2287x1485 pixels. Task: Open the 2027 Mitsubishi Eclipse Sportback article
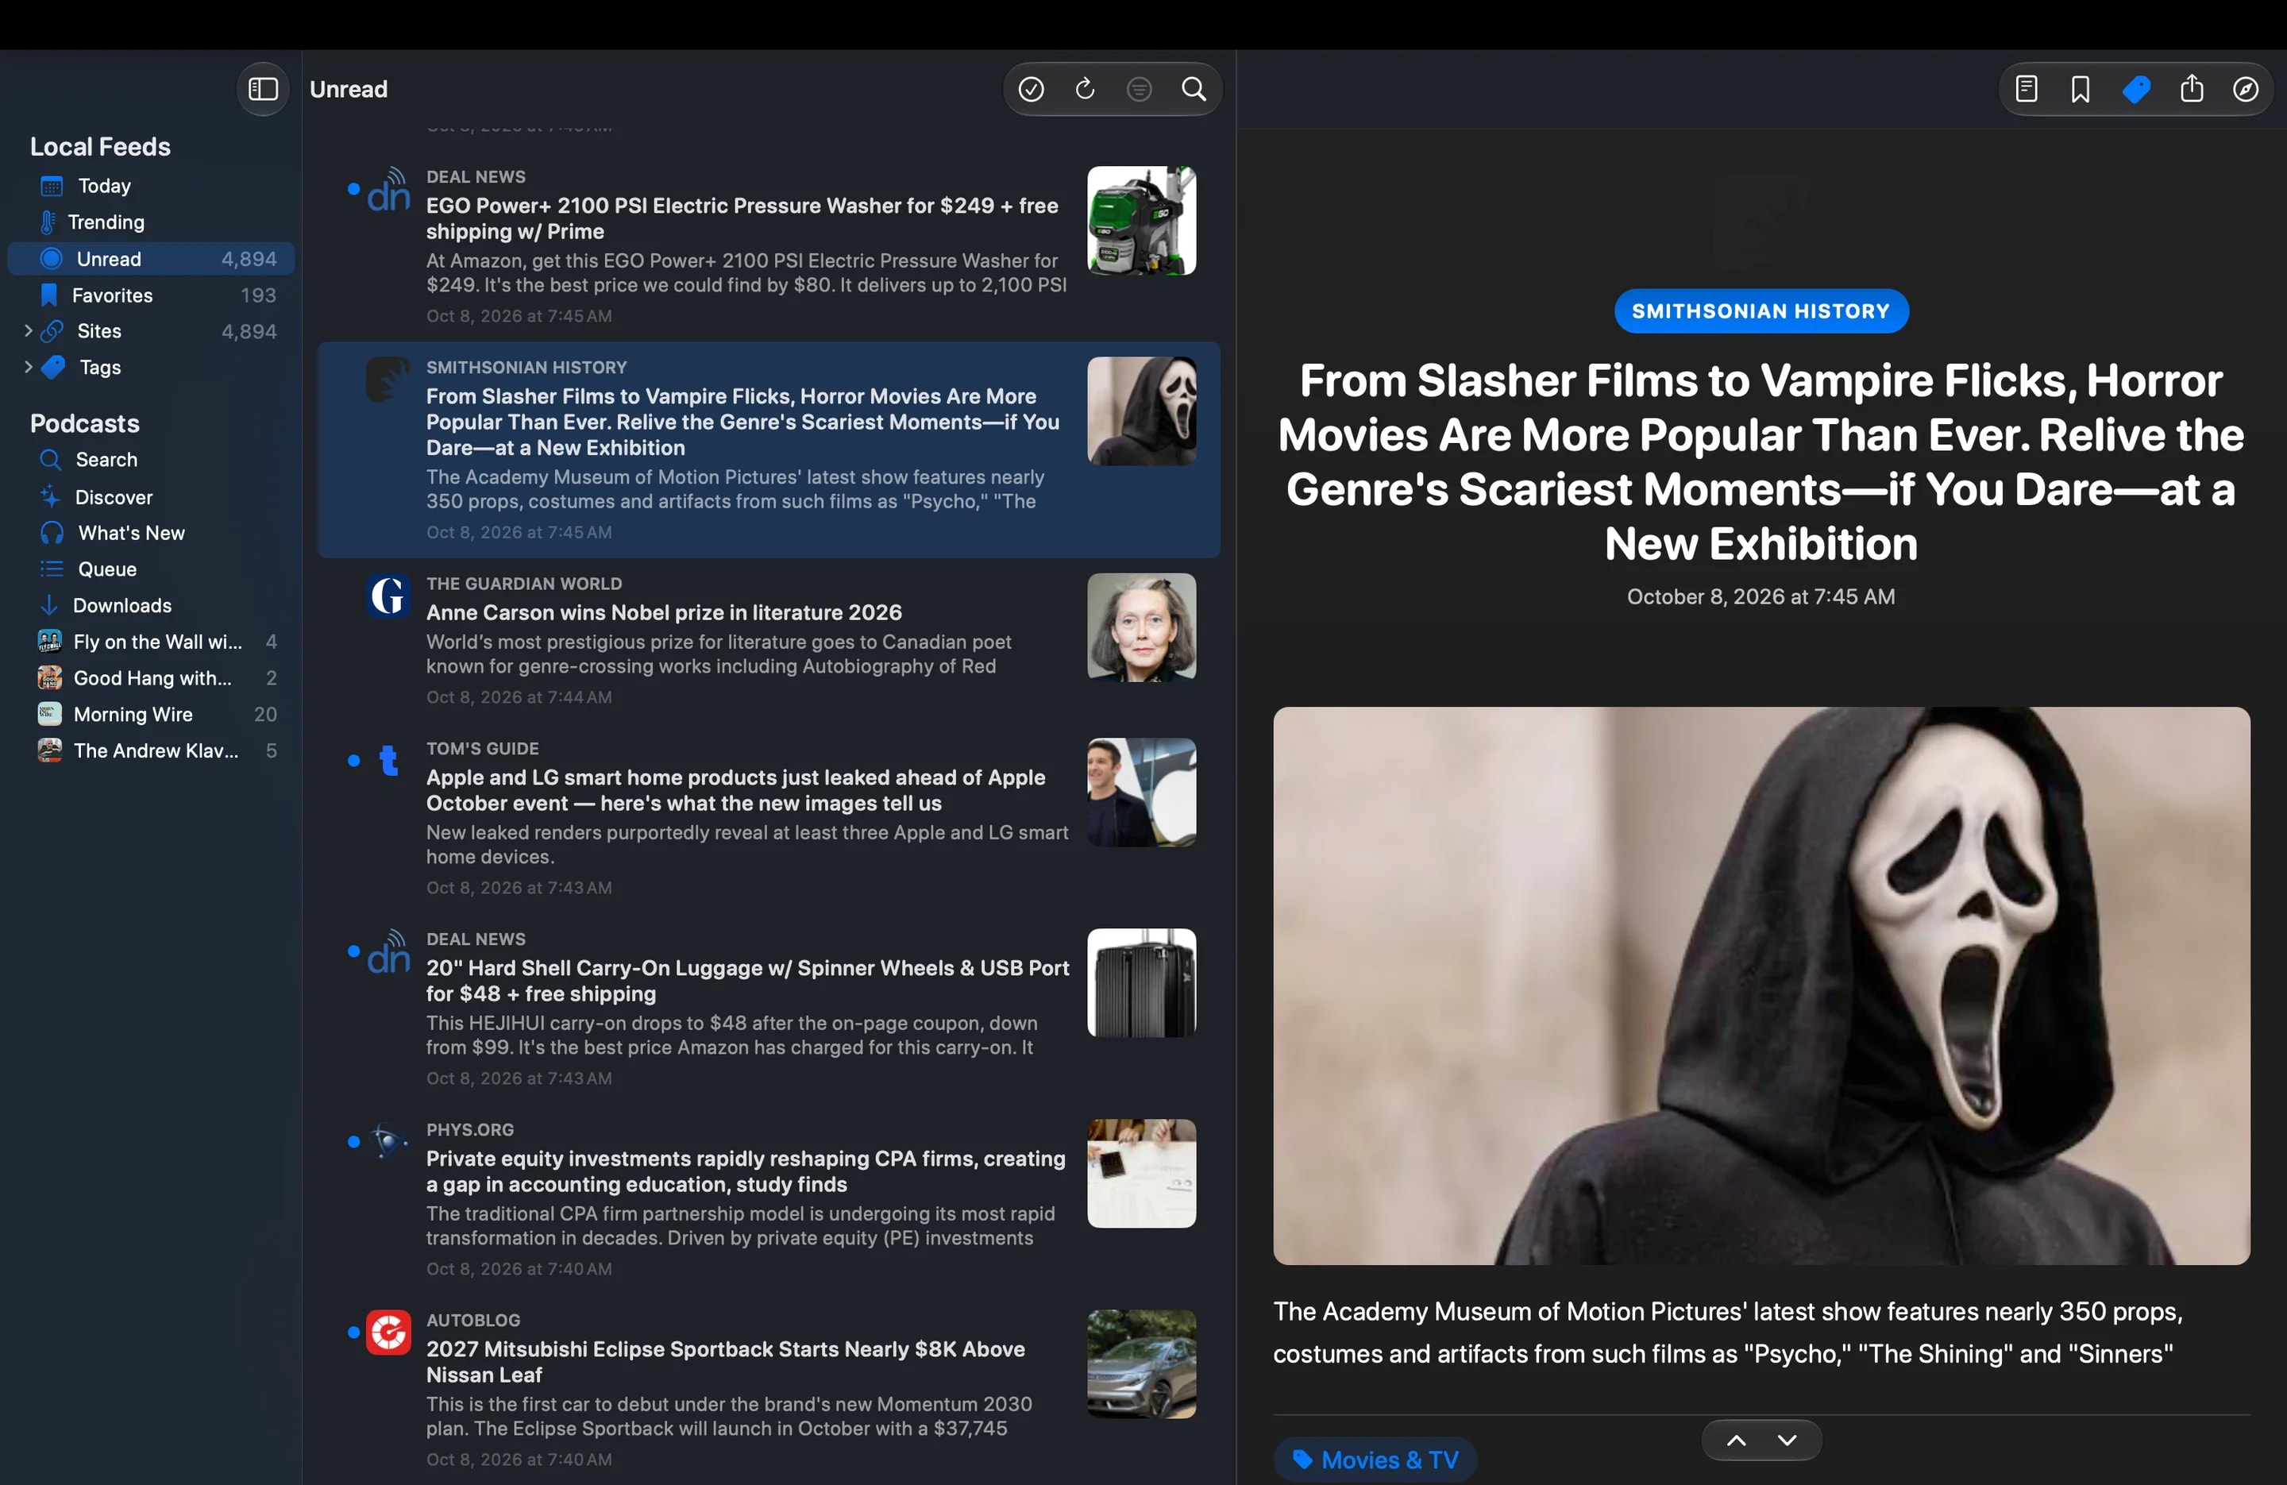tap(769, 1388)
